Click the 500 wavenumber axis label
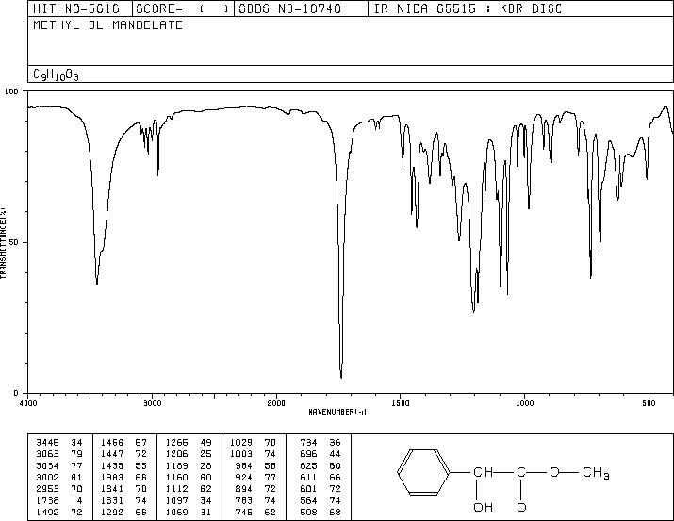674x521 pixels. click(649, 403)
